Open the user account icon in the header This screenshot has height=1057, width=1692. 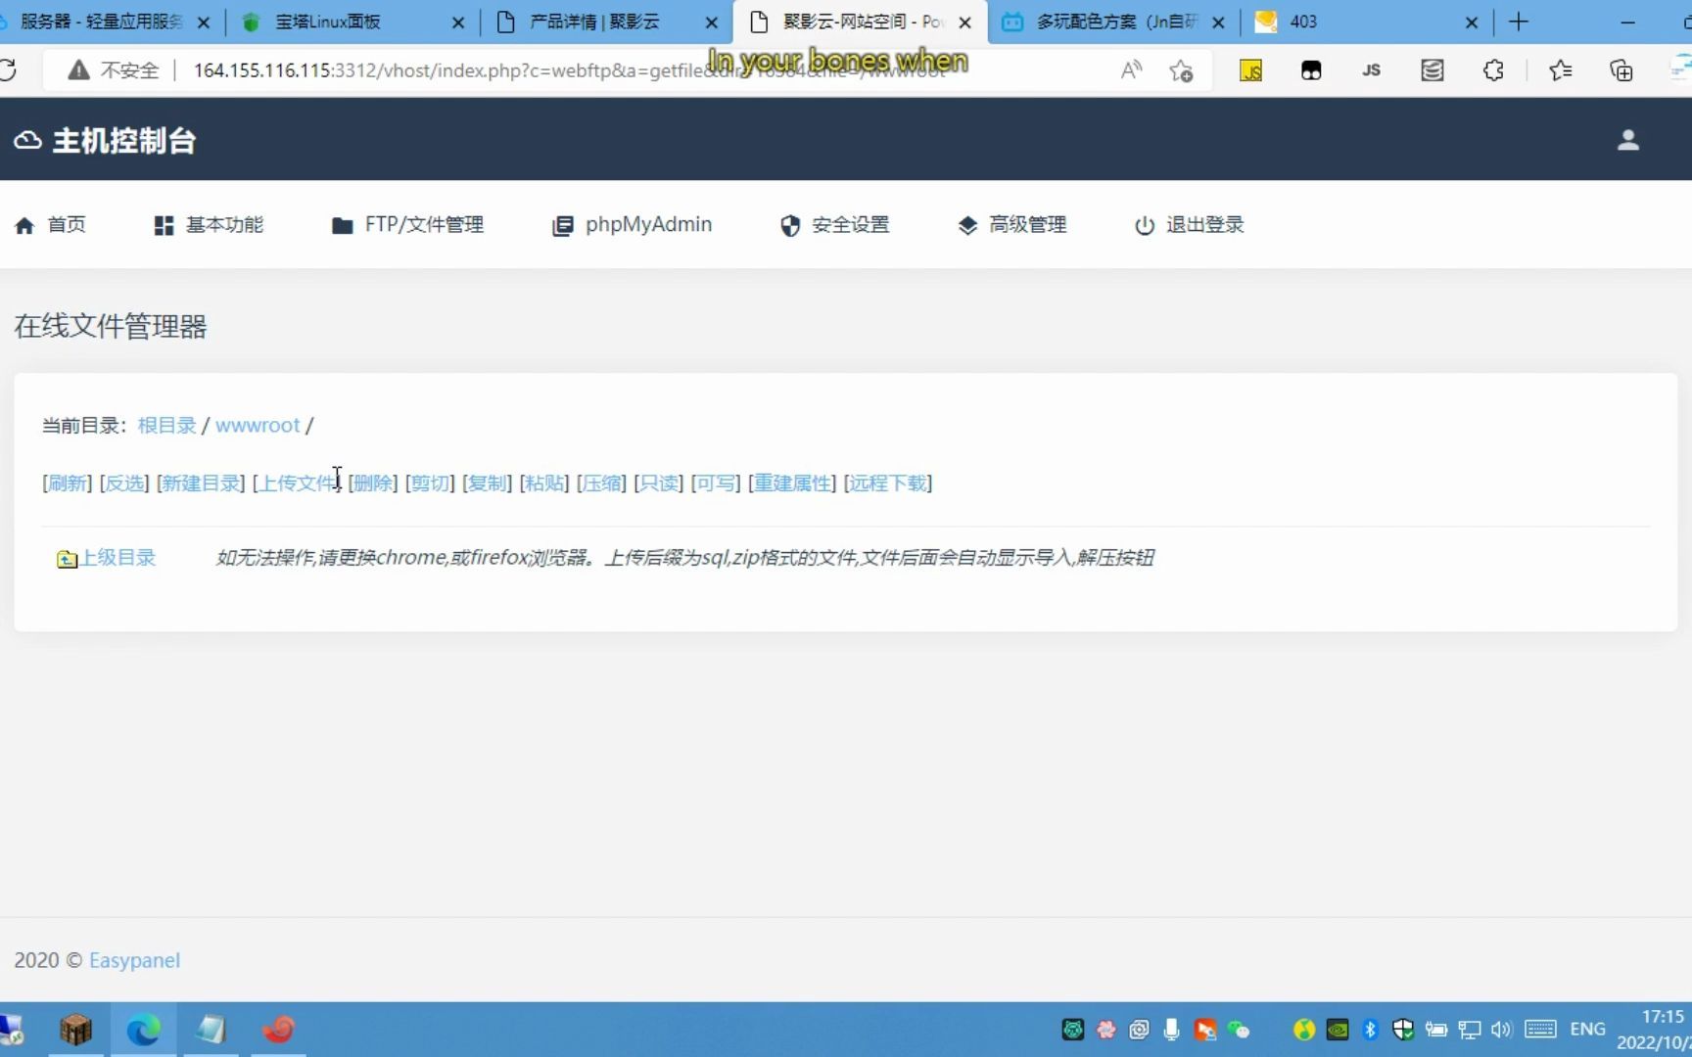pos(1627,140)
